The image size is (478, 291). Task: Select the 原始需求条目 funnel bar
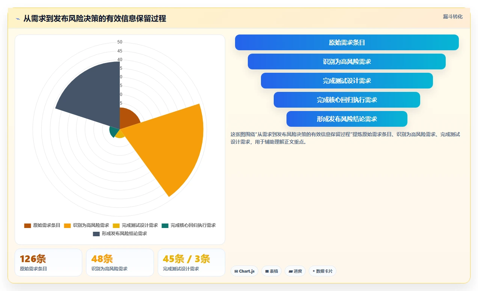tap(347, 42)
